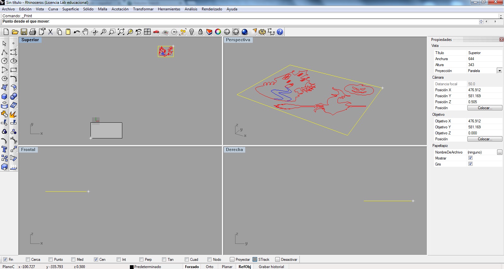Click the black Predeterminado layer color swatch
The height and width of the screenshot is (269, 504).
point(132,267)
